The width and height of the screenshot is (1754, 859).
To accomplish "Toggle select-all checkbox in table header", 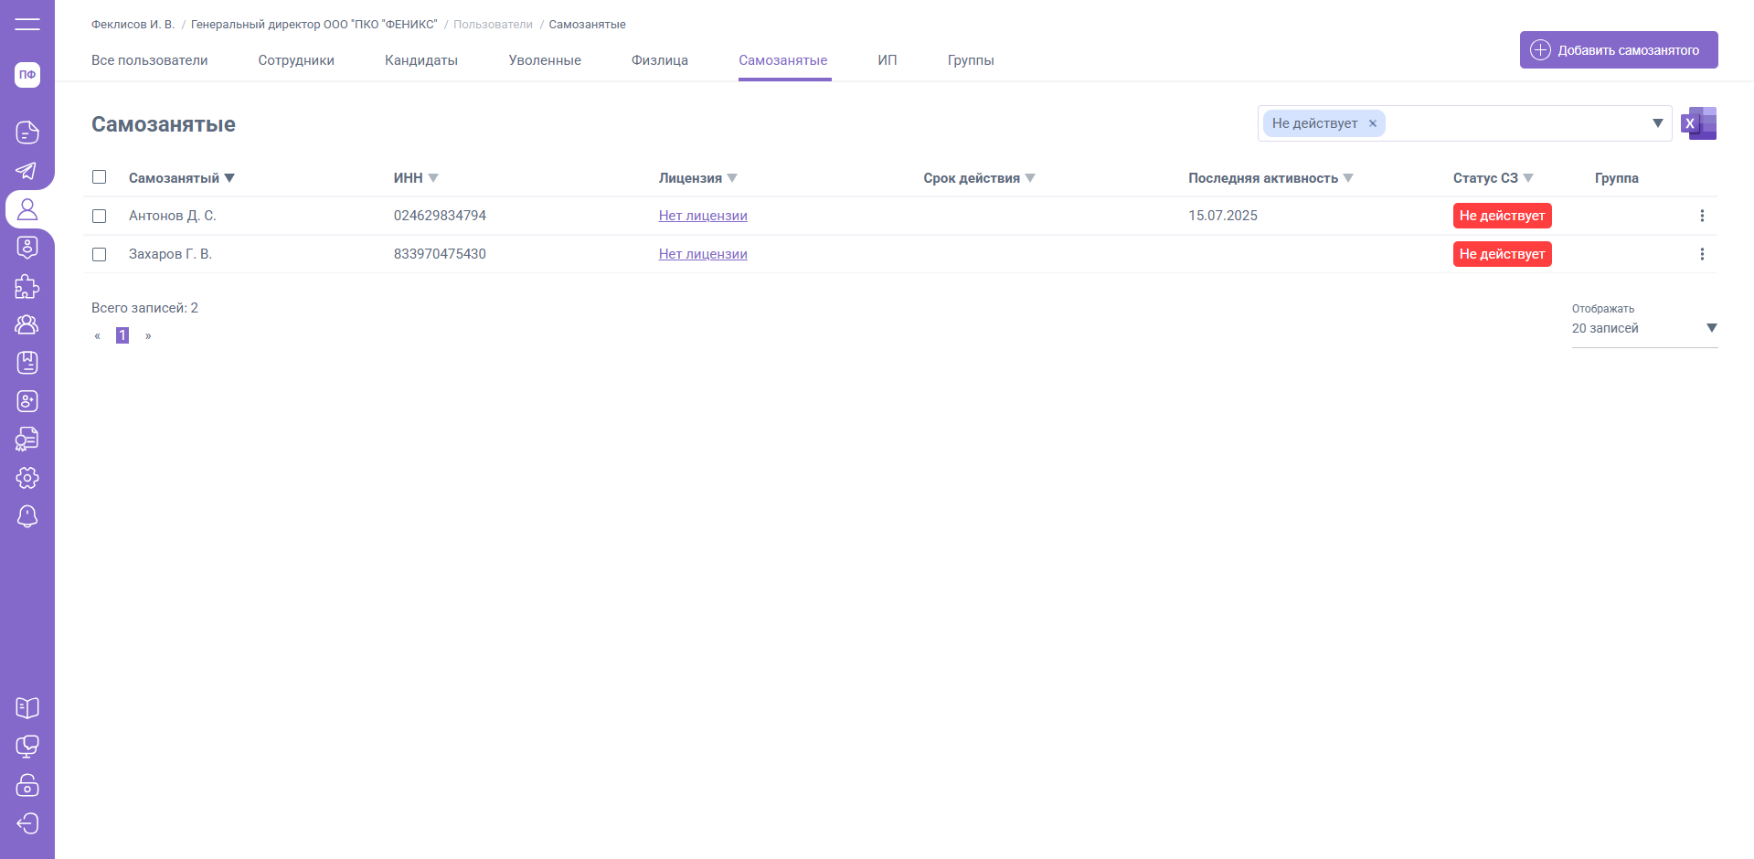I will pyautogui.click(x=100, y=177).
